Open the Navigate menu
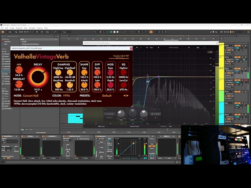The height and width of the screenshot is (188, 251). pos(32,28)
